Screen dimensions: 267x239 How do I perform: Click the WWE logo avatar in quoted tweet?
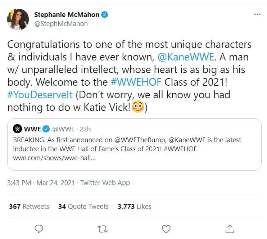click(x=17, y=128)
